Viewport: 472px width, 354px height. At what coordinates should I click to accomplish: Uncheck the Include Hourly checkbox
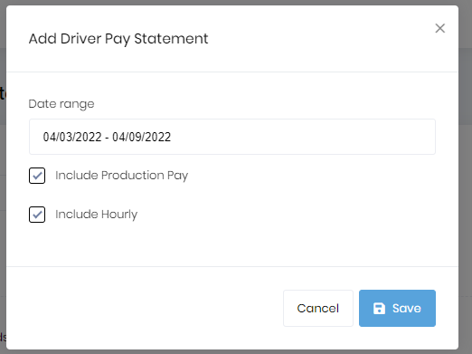tap(37, 215)
